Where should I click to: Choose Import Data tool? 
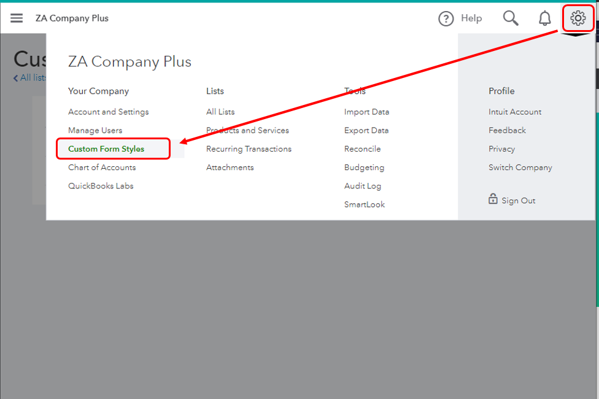click(367, 112)
